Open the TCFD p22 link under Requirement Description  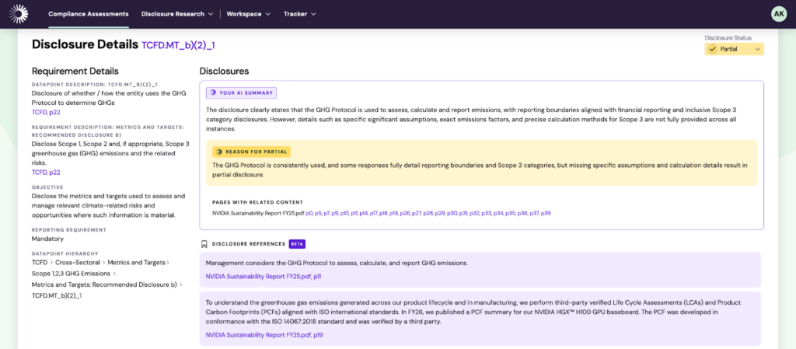46,172
